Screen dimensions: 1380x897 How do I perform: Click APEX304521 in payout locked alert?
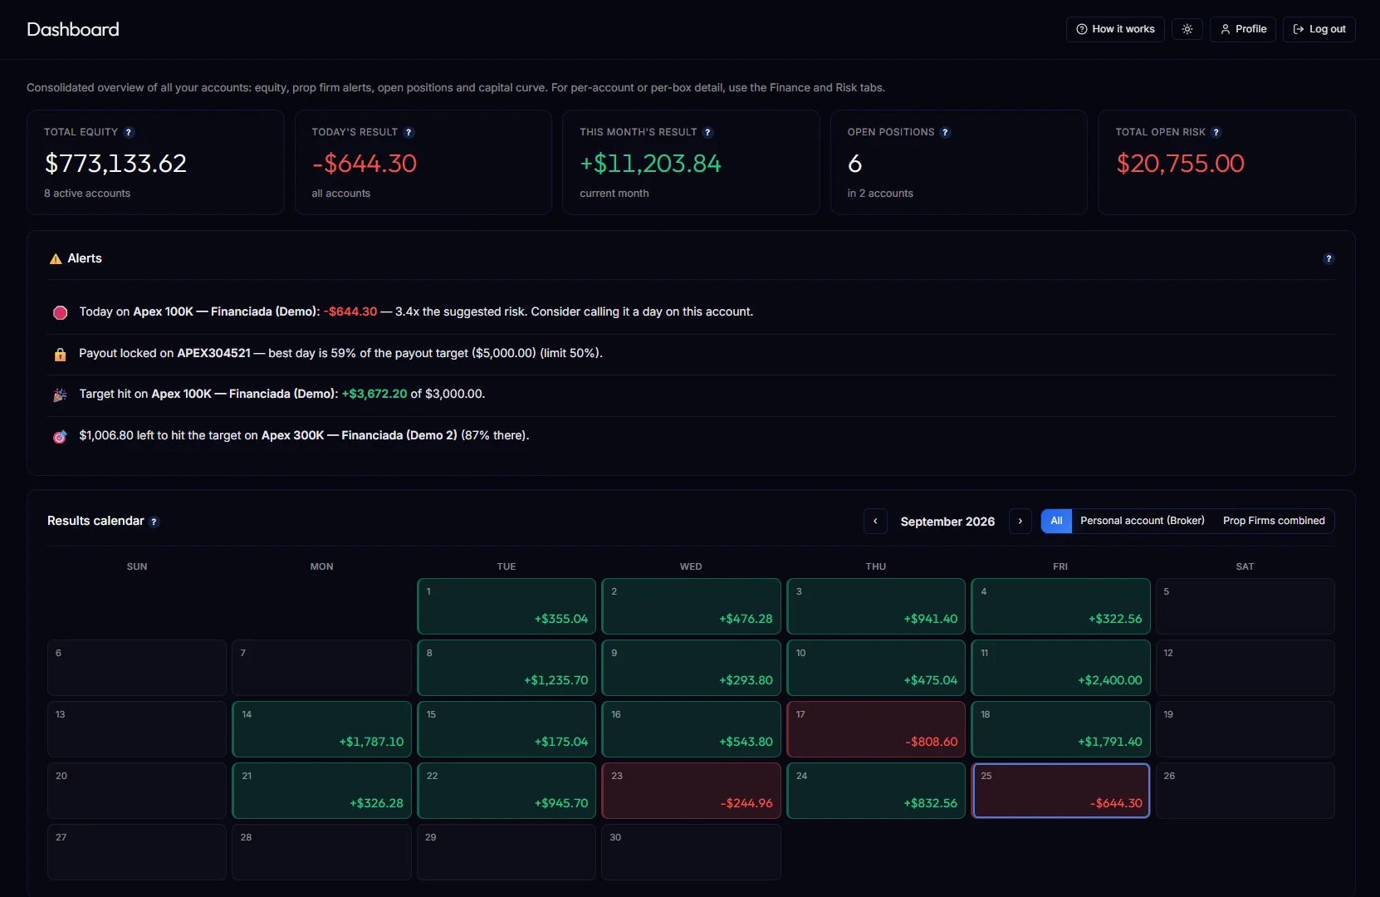click(x=213, y=353)
